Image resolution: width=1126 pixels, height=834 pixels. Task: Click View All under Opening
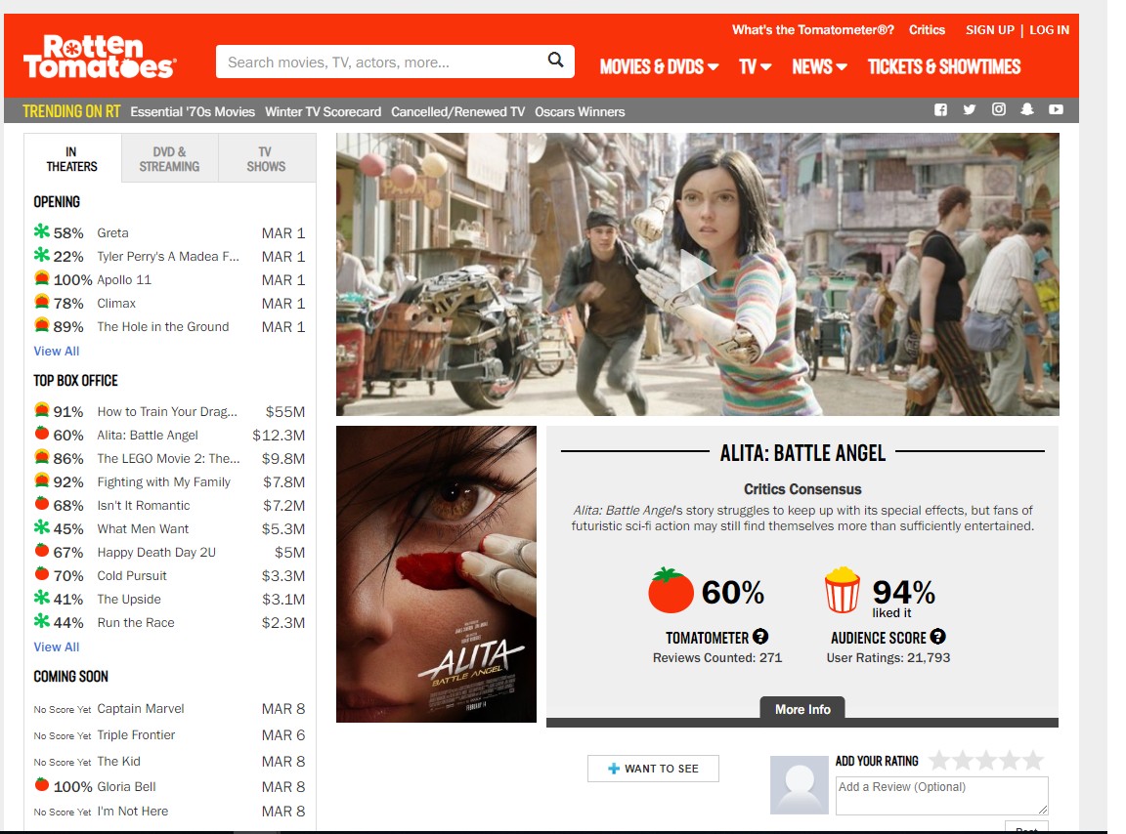(57, 351)
